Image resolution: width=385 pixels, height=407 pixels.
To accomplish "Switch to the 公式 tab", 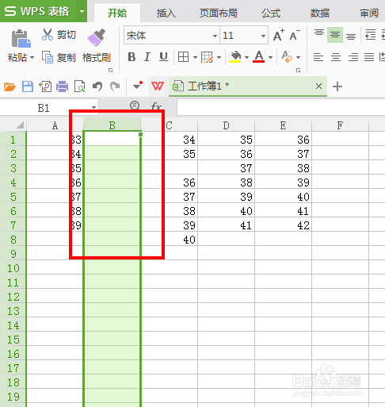I will (271, 13).
